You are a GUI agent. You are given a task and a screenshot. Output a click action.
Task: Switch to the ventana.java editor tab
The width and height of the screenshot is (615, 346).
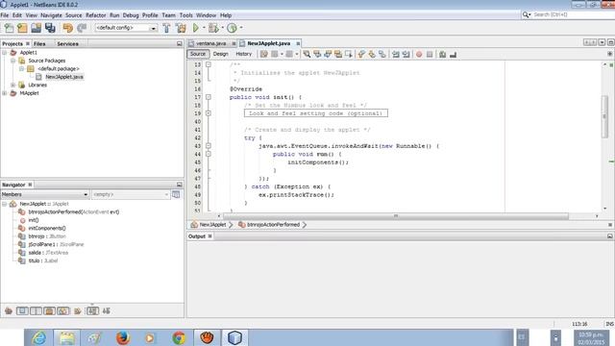click(211, 43)
